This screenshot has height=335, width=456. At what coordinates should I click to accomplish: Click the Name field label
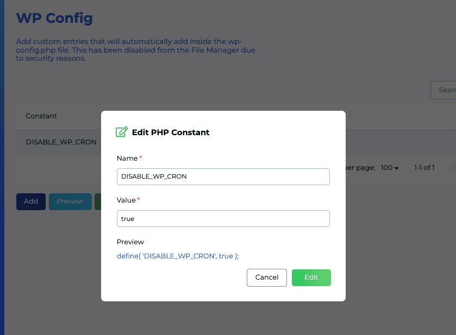point(127,159)
